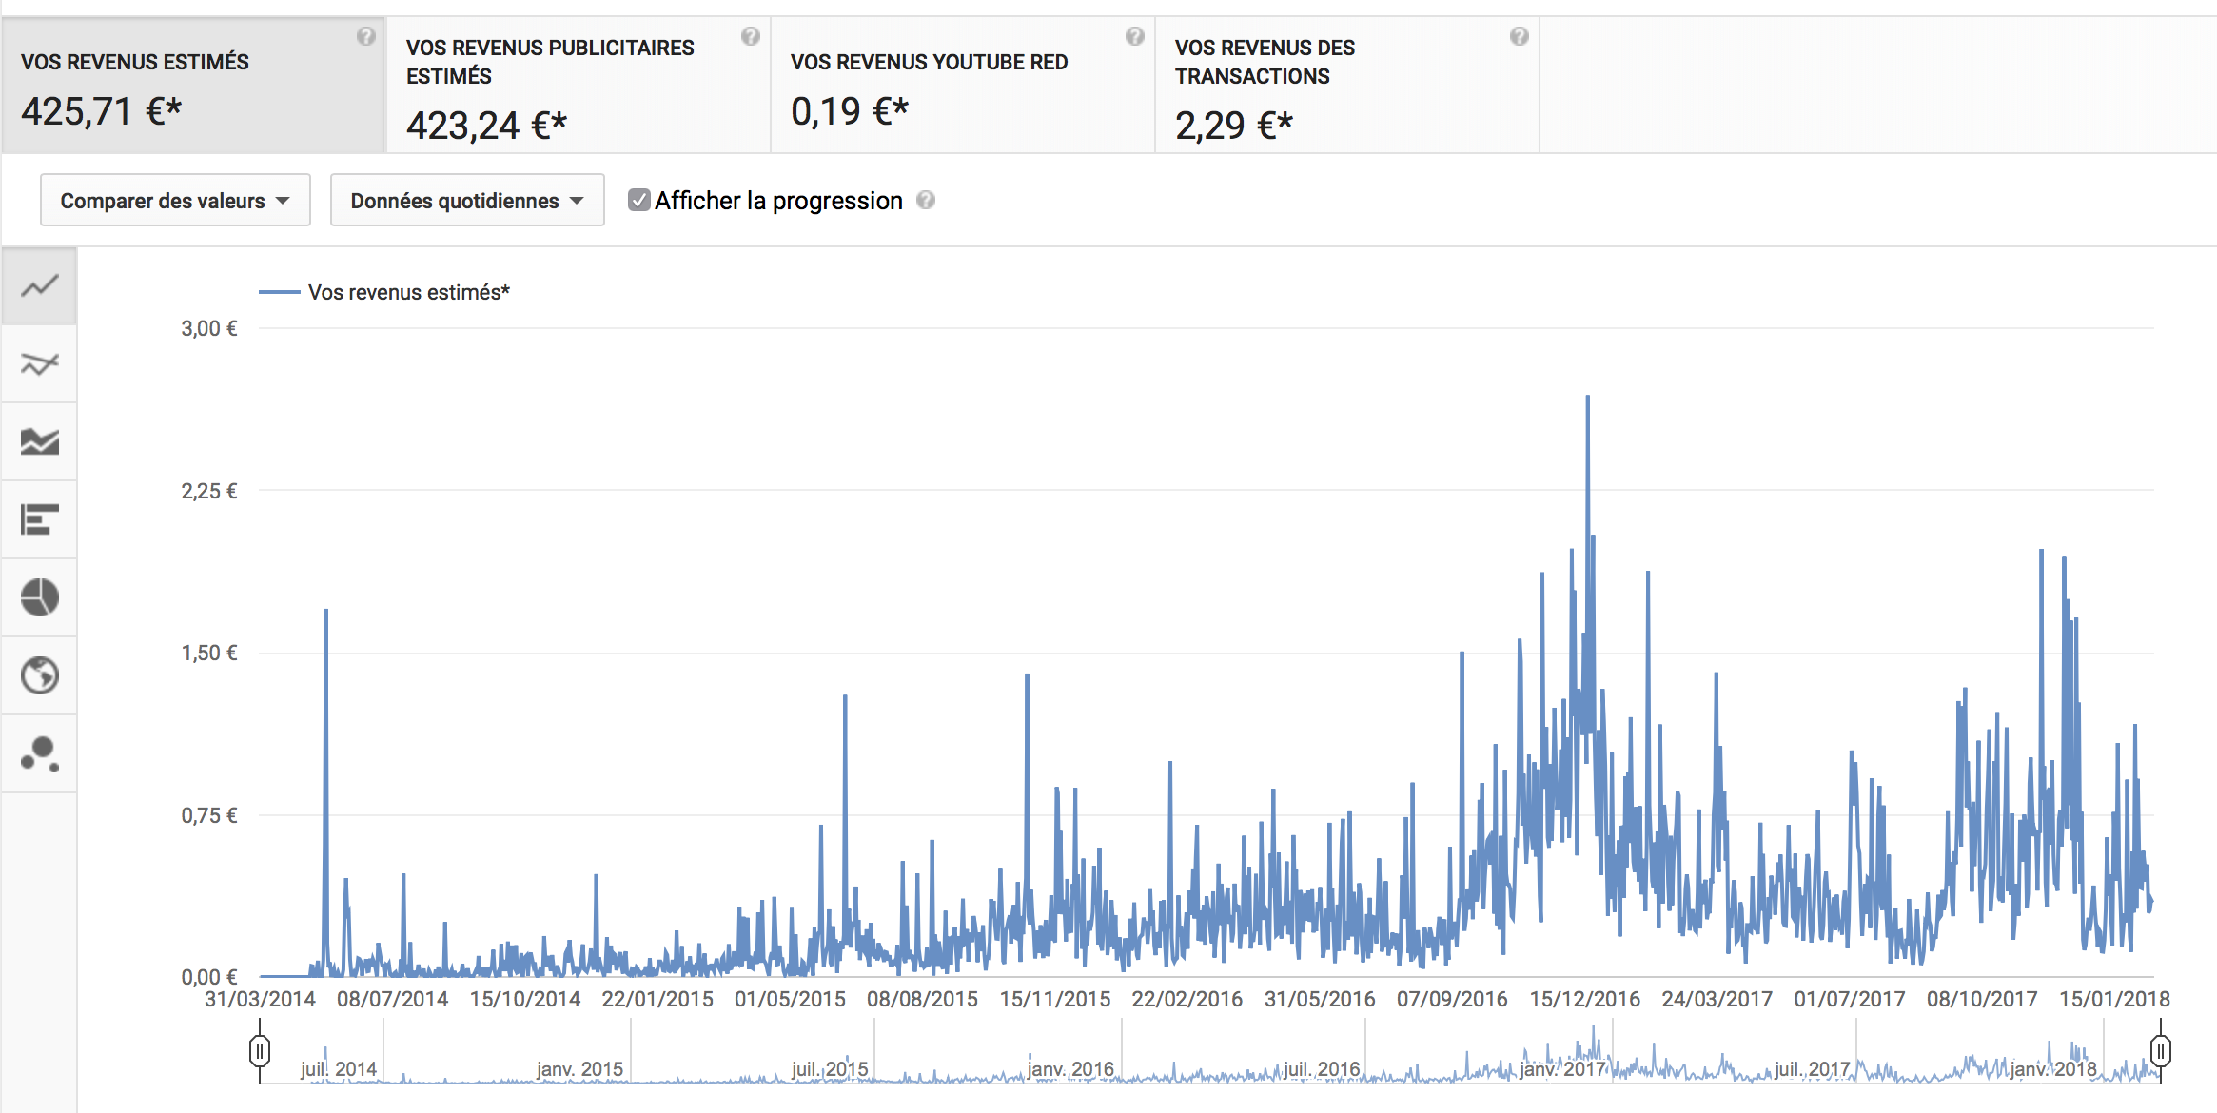Switch to stacked area chart icon
Screen dimensions: 2217x1113
(39, 442)
